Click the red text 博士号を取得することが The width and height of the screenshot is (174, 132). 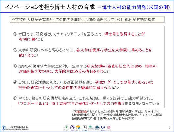coord(125,34)
